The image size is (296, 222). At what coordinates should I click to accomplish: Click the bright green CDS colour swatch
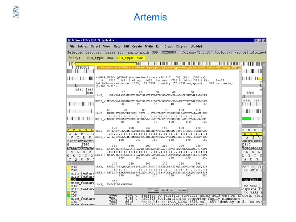click(x=68, y=195)
